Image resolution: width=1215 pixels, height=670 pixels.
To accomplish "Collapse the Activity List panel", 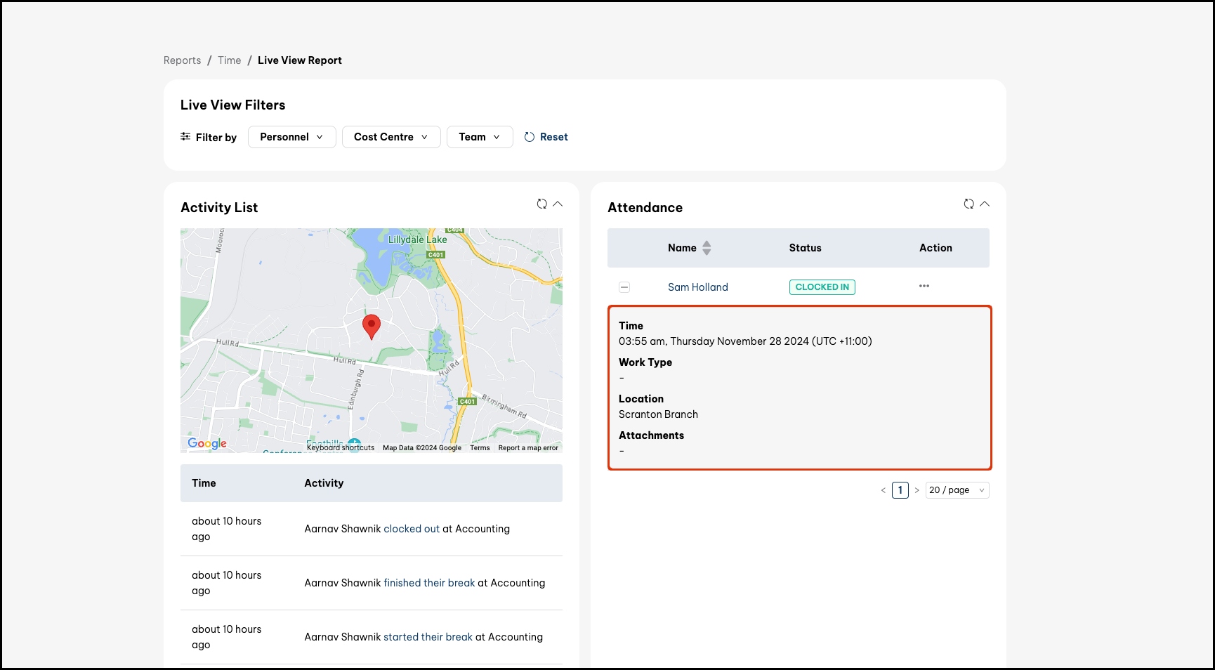I will [558, 204].
